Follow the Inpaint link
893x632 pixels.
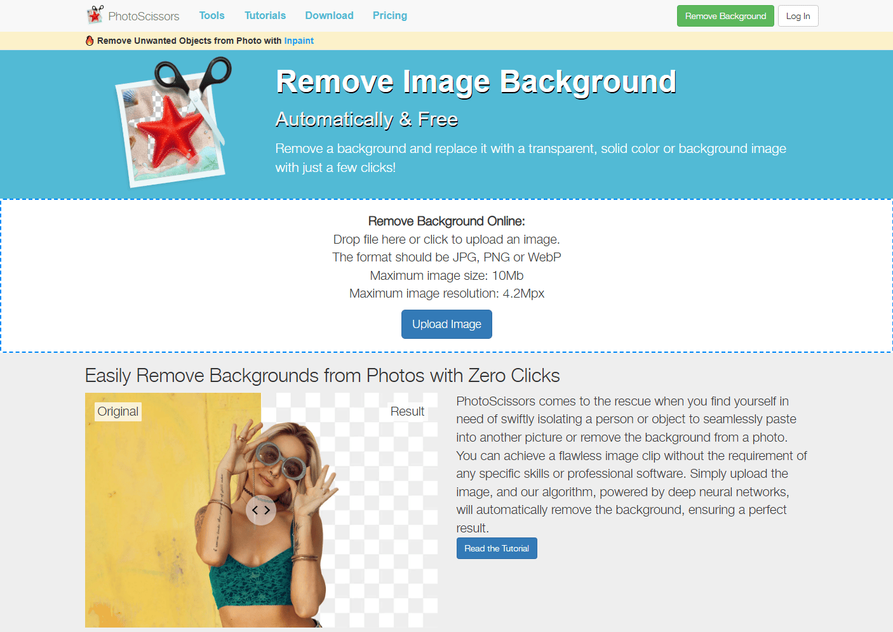pos(299,41)
